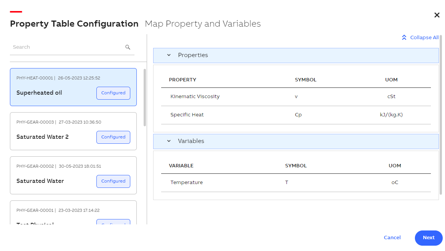445x251 pixels.
Task: Click the T symbol cell
Action: [287, 183]
